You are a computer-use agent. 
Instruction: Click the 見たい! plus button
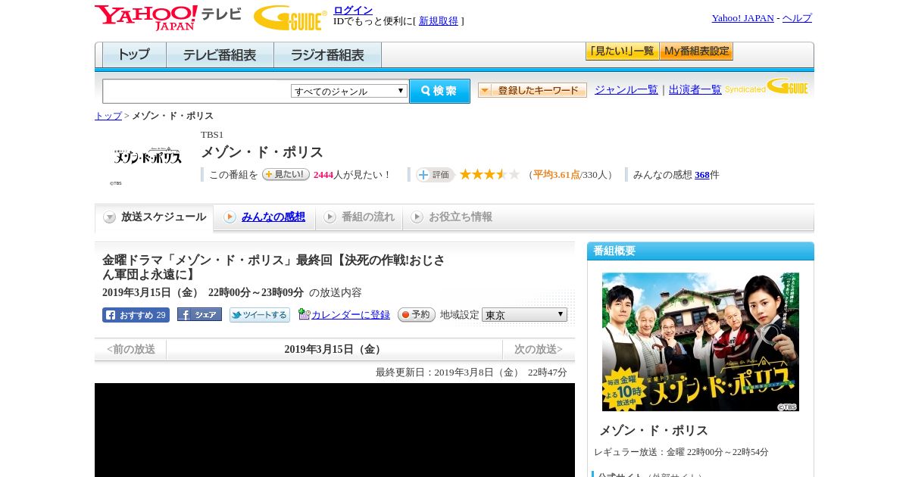286,174
